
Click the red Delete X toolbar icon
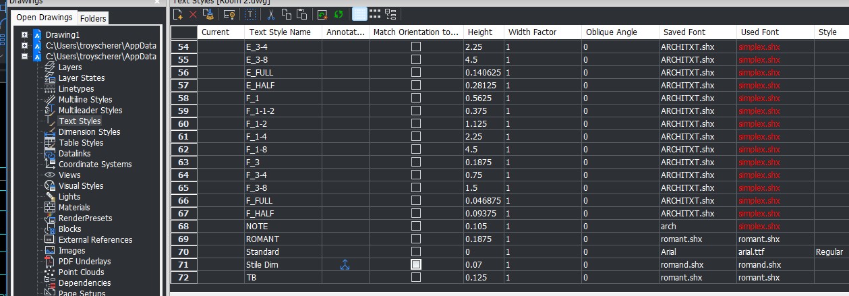193,13
